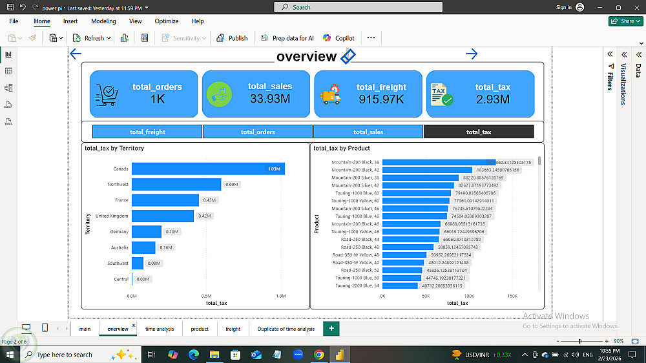Add a new page with plus button
This screenshot has height=363, width=646.
coord(331,328)
